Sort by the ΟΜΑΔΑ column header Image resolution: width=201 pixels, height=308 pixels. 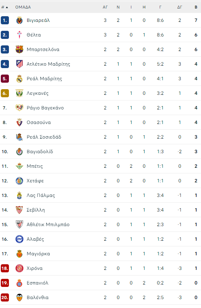pyautogui.click(x=23, y=7)
